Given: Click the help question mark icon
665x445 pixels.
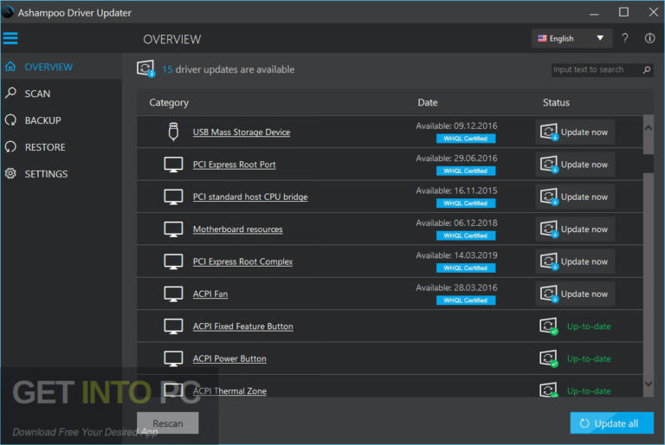Looking at the screenshot, I should point(624,38).
